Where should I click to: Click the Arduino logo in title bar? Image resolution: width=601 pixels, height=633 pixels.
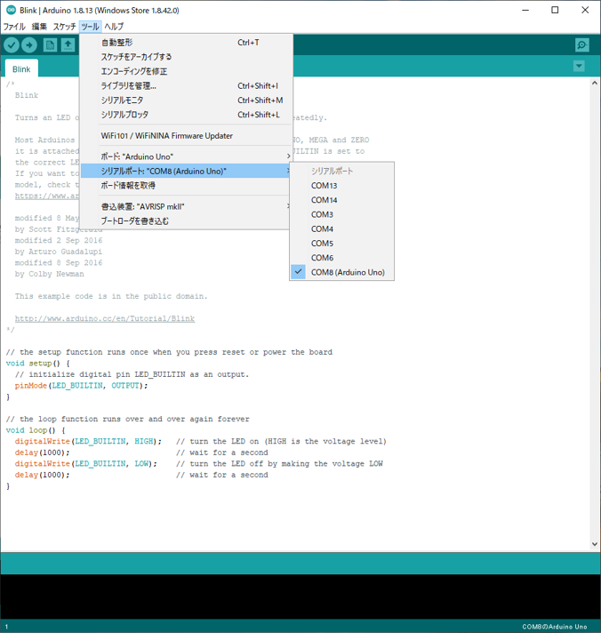11,10
